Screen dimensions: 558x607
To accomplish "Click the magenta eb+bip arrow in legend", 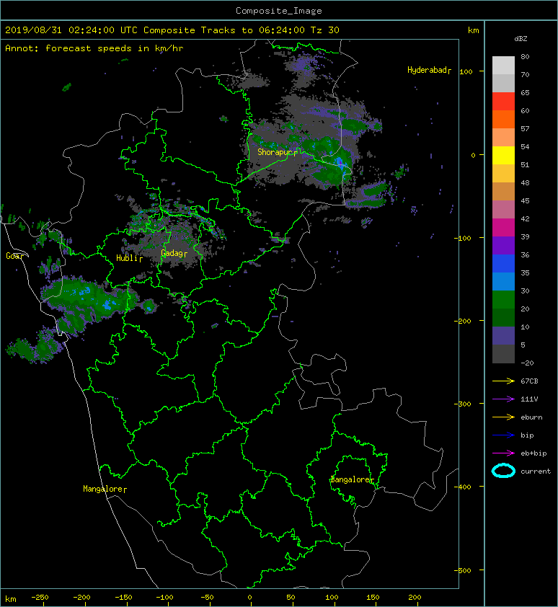I will [503, 453].
